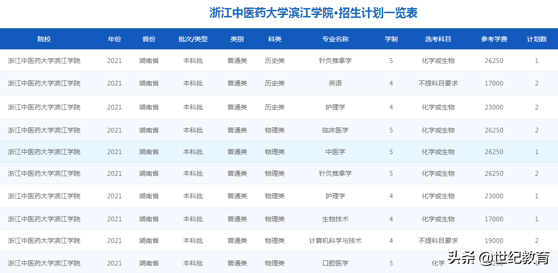This screenshot has height=273, width=558.
Task: Select the 省份 column header
Action: [148, 39]
